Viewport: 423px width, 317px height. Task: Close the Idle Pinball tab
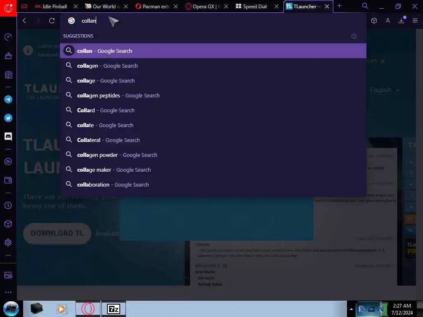[x=76, y=6]
